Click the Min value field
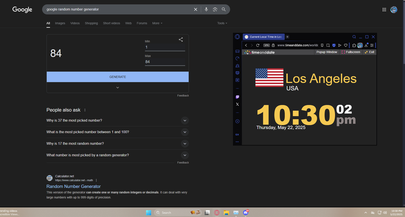This screenshot has height=217, width=405. 165,47
